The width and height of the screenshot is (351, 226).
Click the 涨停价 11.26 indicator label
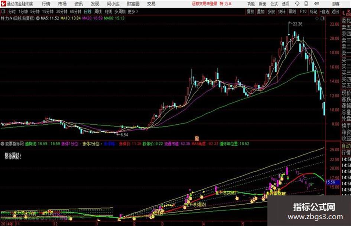130,144
